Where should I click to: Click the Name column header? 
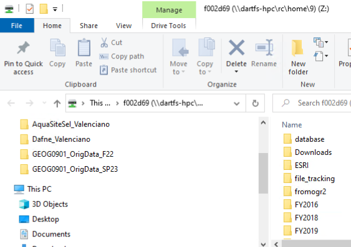(292, 124)
